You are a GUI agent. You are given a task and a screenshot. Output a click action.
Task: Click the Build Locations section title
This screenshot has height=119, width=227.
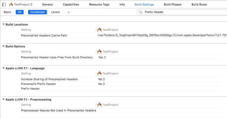[17, 24]
